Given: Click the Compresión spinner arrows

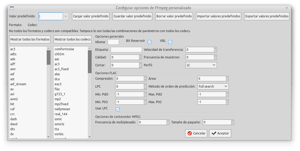Looking at the screenshot, I should [145, 79].
